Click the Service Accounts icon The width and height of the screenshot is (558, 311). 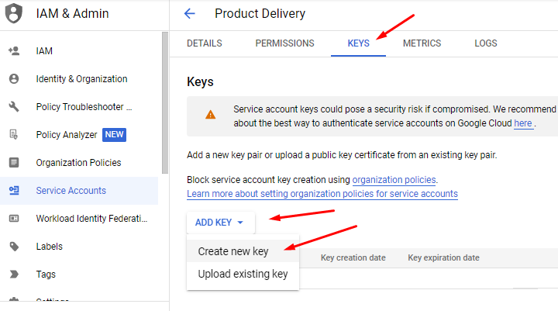14,190
